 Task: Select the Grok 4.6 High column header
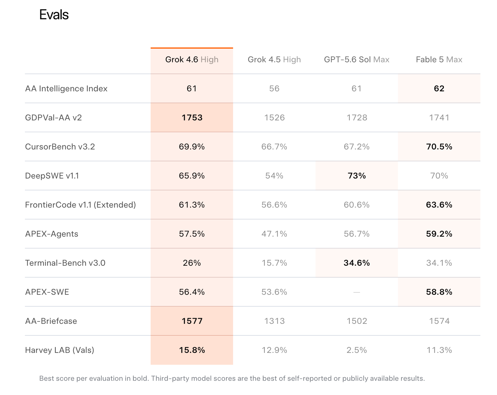192,60
